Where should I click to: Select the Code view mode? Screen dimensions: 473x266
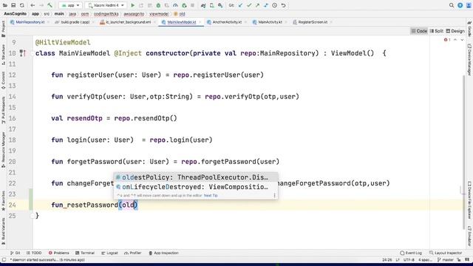point(419,31)
